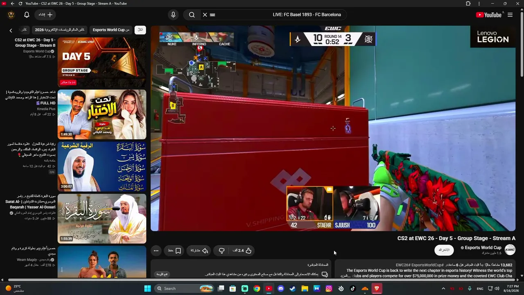Select the 'الكل' (All) filter chip
This screenshot has width=524, height=295.
(140, 30)
